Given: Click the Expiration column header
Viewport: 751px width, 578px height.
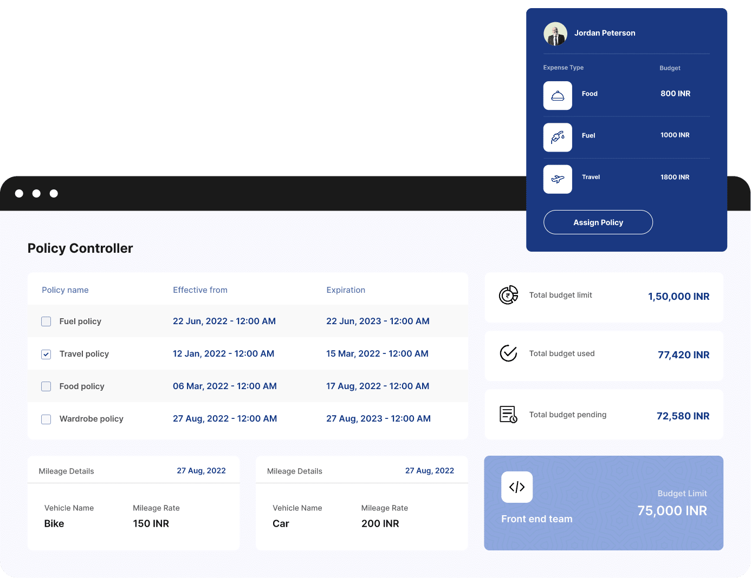Looking at the screenshot, I should 346,290.
